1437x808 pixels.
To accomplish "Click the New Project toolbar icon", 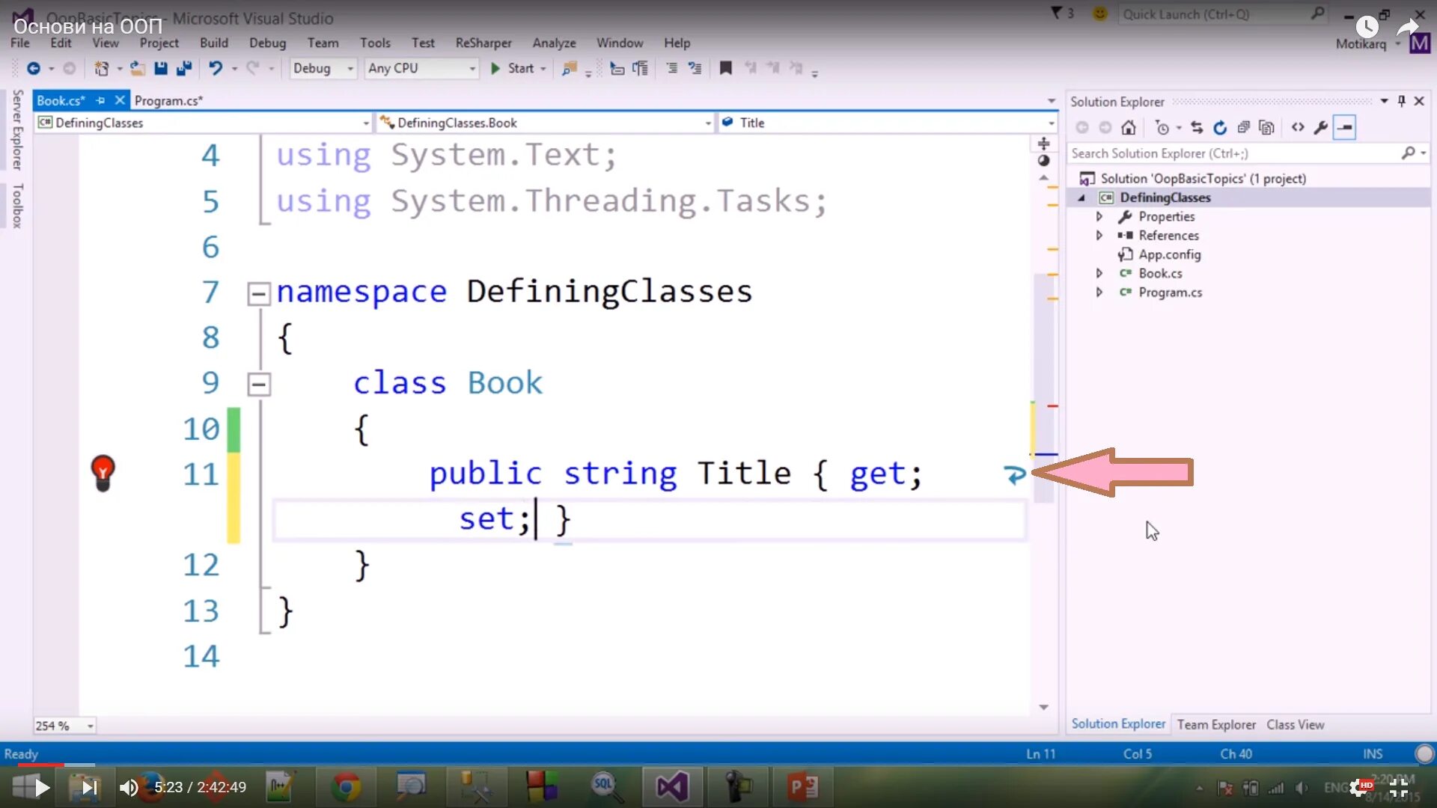I will (102, 69).
